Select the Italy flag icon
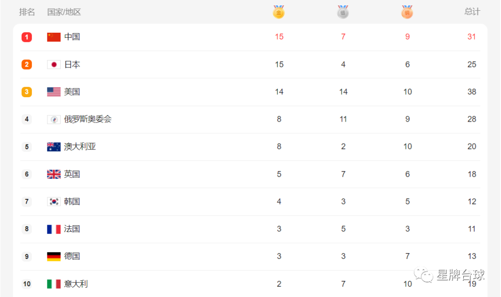Screen dimensions: 501x297 (54, 284)
